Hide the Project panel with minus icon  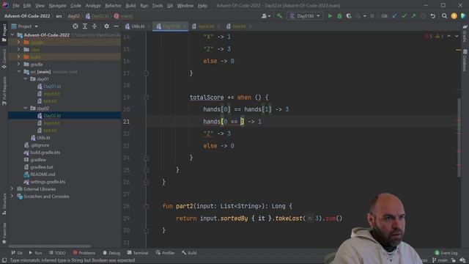[116, 26]
